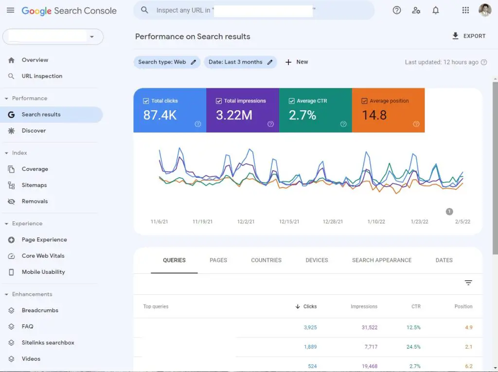The image size is (498, 372).
Task: Switch to the SEARCH APPEARANCE tab
Action: pos(381,260)
